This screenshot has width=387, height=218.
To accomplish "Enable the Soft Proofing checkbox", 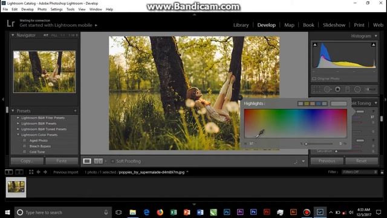I will 112,161.
